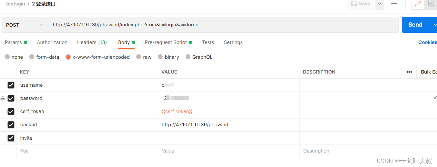Select the form-data radio option
437x167 pixels.
(x=32, y=57)
